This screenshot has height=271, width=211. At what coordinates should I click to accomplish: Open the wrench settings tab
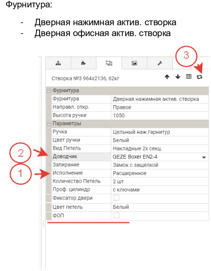(160, 63)
